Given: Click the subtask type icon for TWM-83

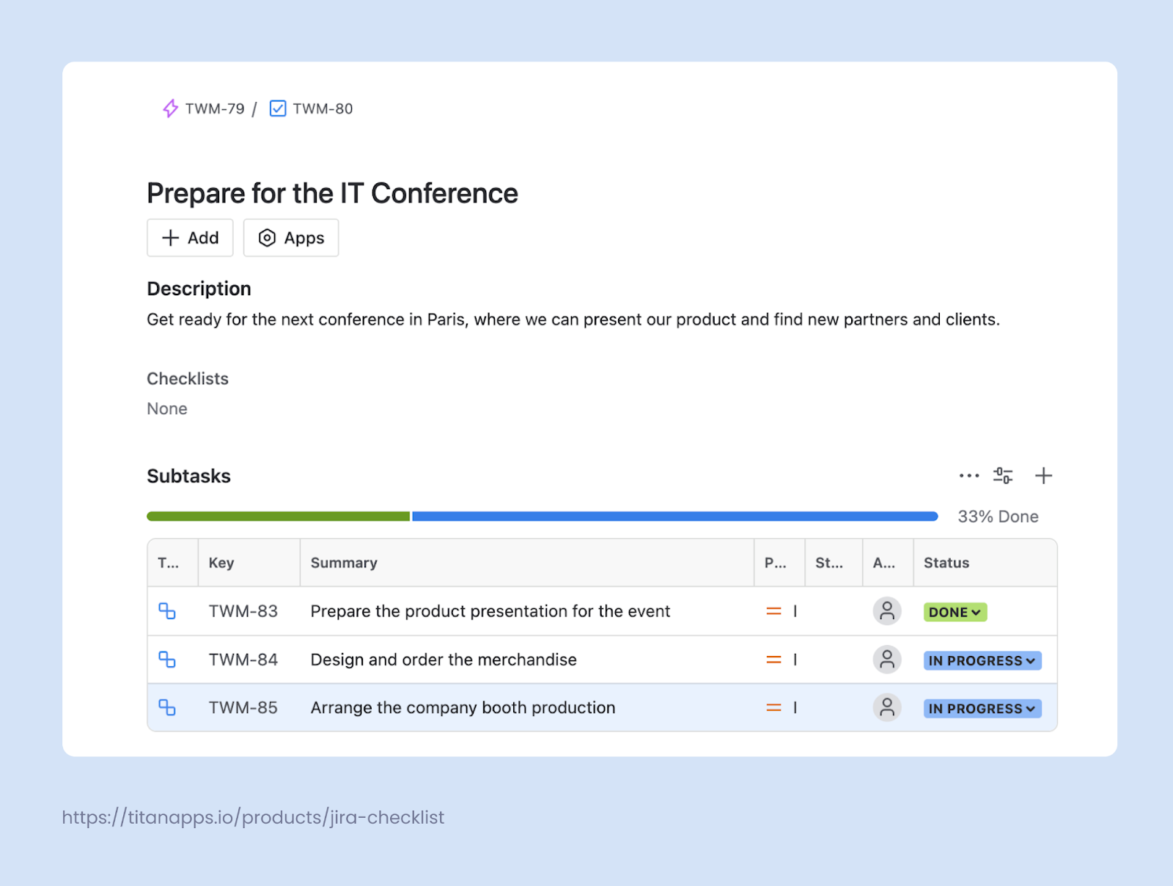Looking at the screenshot, I should click(x=168, y=611).
